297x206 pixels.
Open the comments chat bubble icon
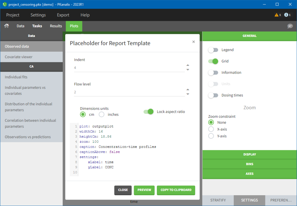pyautogui.click(x=290, y=26)
